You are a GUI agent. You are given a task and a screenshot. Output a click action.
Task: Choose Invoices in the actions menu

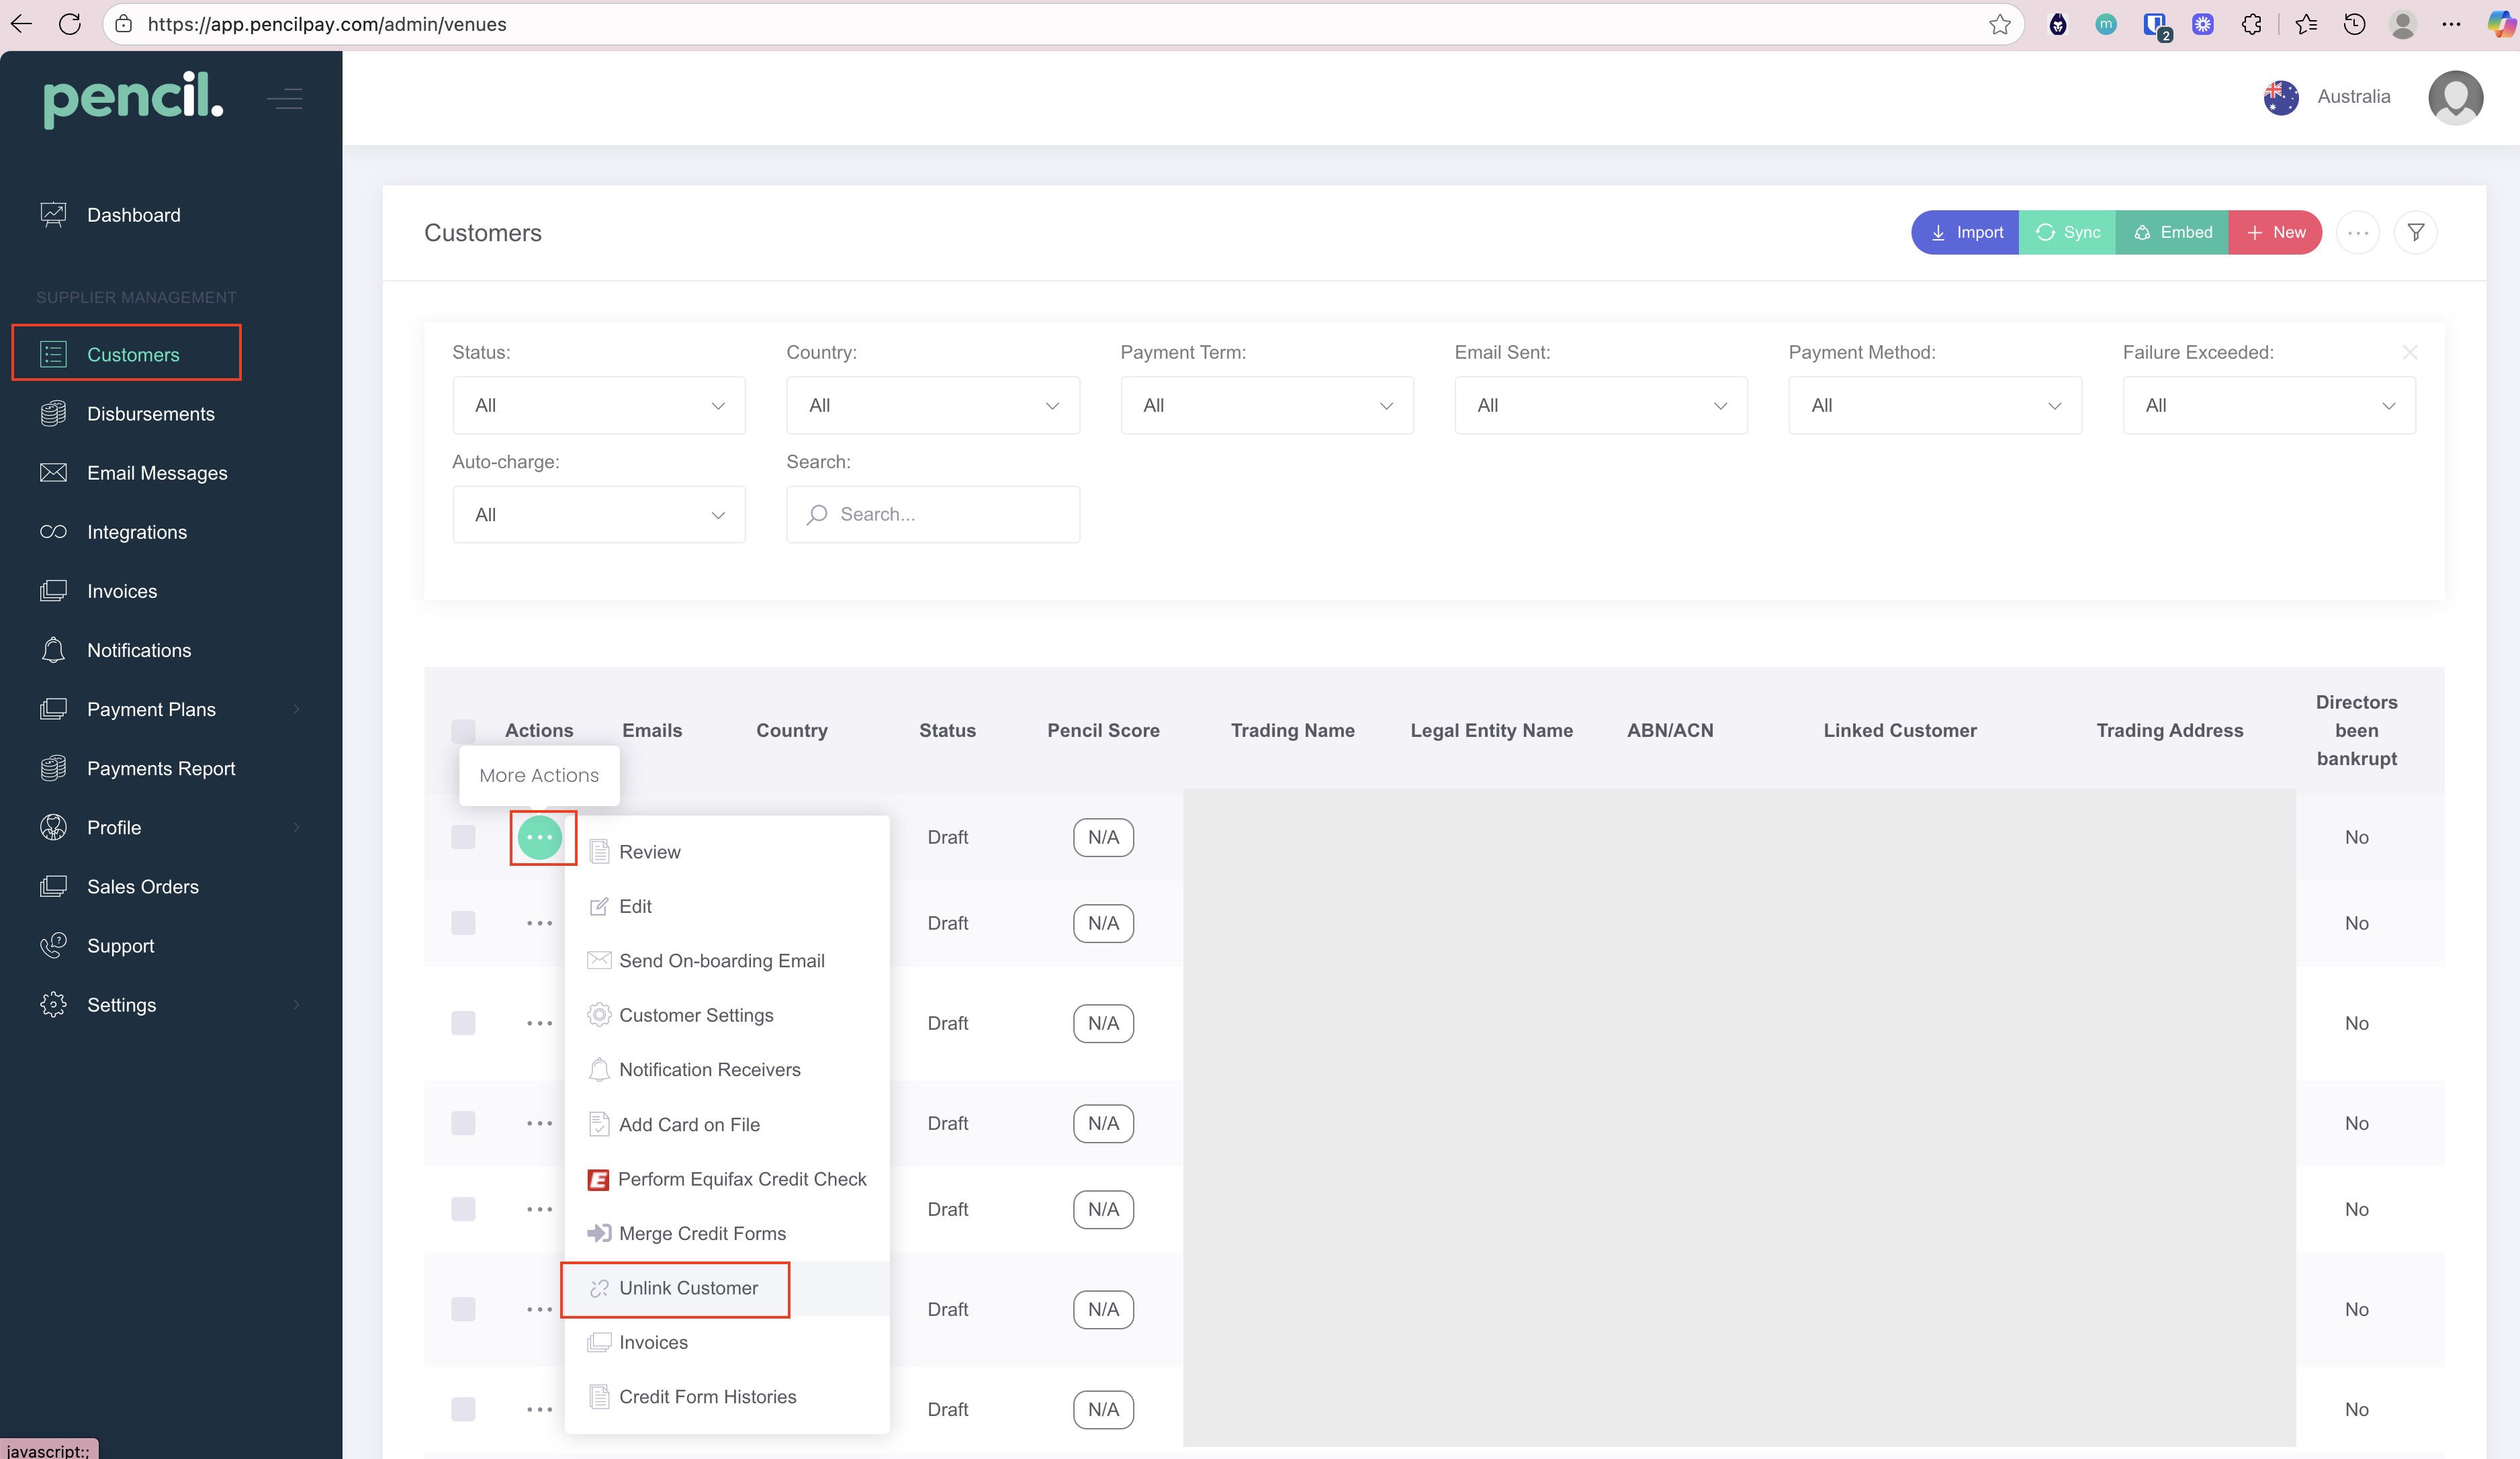point(727,1343)
